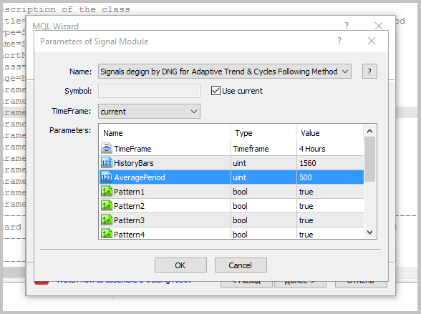Click the HistoryBars 123 number icon
421x314 pixels.
point(107,162)
